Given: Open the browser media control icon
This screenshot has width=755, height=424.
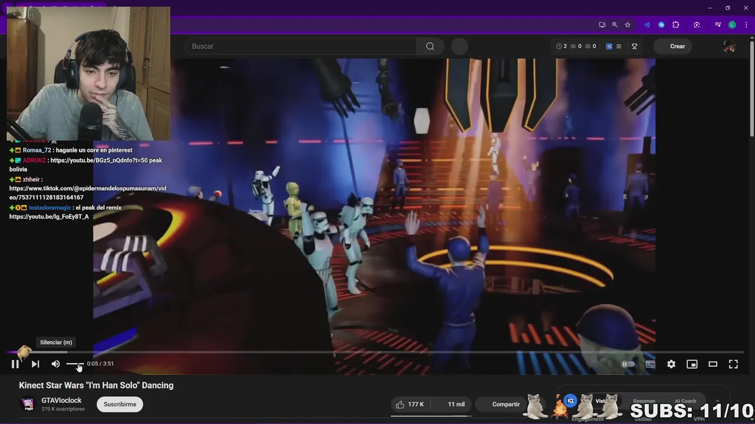Looking at the screenshot, I should tap(718, 25).
